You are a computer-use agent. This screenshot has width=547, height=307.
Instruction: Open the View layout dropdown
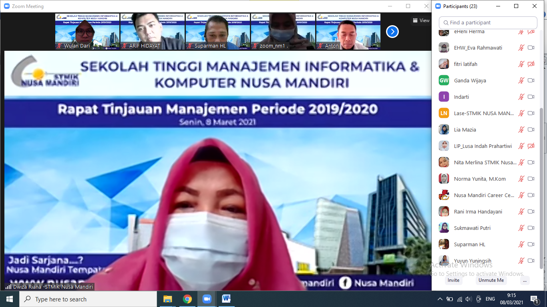(421, 20)
